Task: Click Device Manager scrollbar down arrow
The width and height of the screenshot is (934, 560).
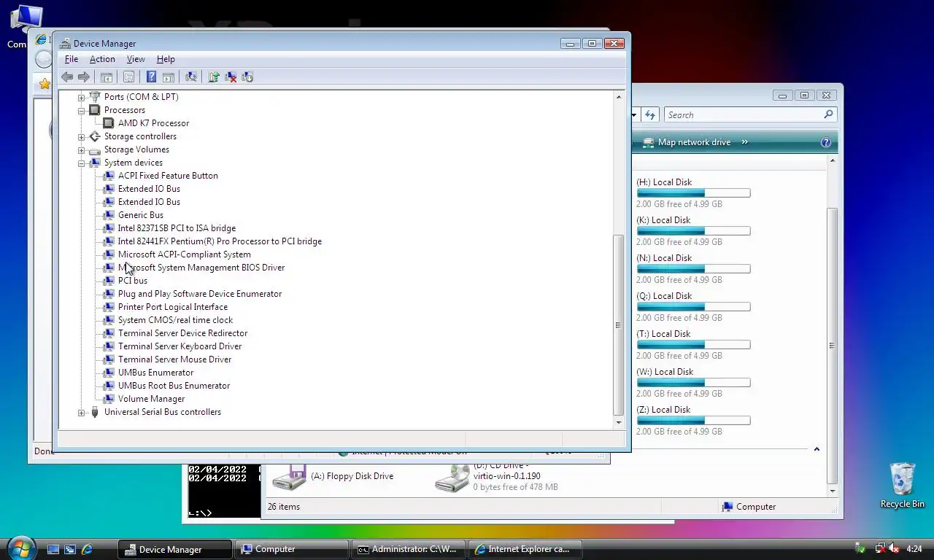Action: pyautogui.click(x=619, y=422)
